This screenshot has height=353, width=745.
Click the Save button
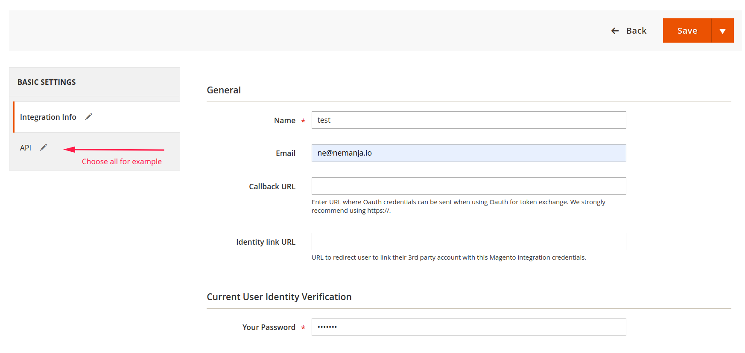coord(687,31)
